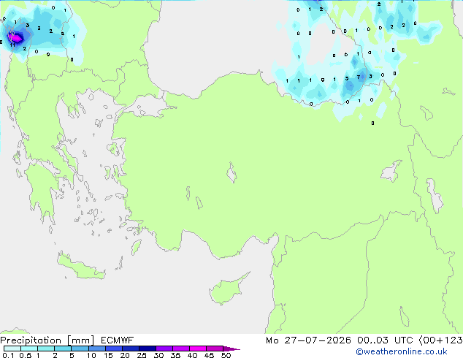This screenshot has height=358, width=463.
Task: Click the 'Precipitation [mm]' title text
Action: tap(47, 340)
